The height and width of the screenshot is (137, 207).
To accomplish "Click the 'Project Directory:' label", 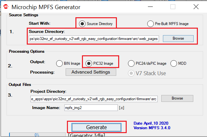I will [x=48, y=91].
